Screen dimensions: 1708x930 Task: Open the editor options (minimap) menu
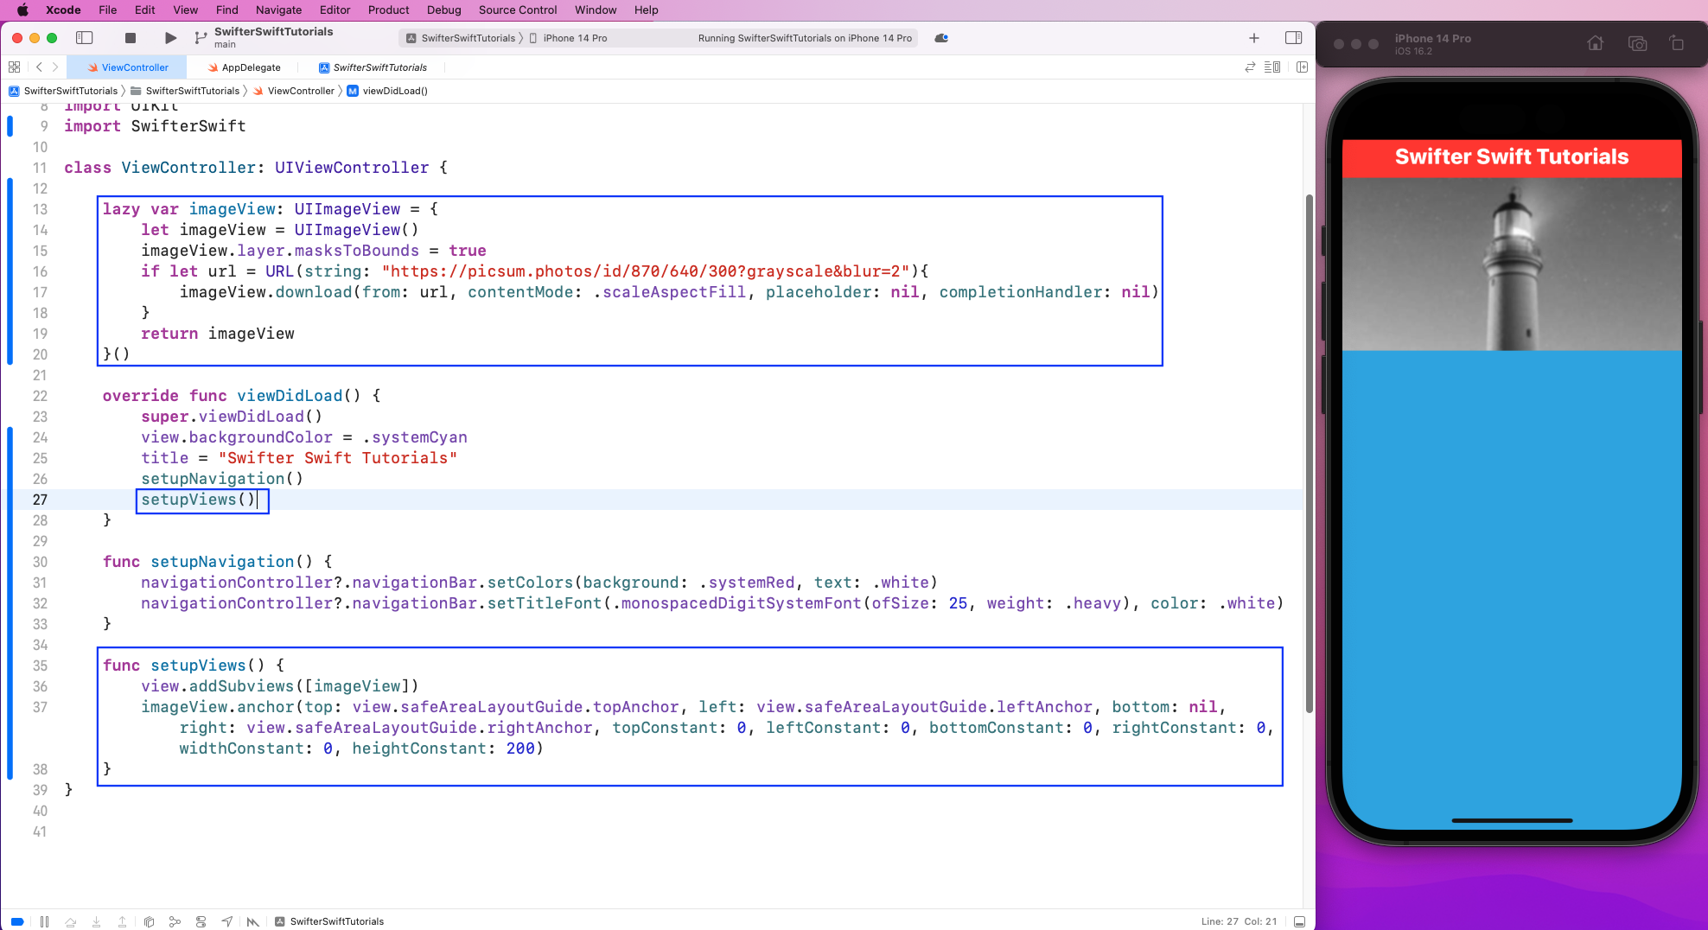(x=1272, y=67)
